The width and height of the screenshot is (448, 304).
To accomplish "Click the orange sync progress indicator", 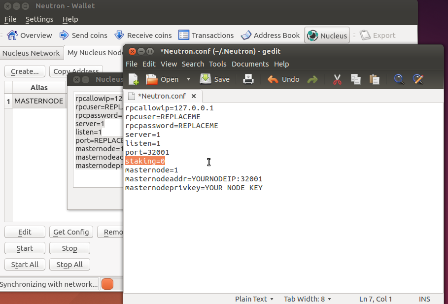I will tap(107, 284).
